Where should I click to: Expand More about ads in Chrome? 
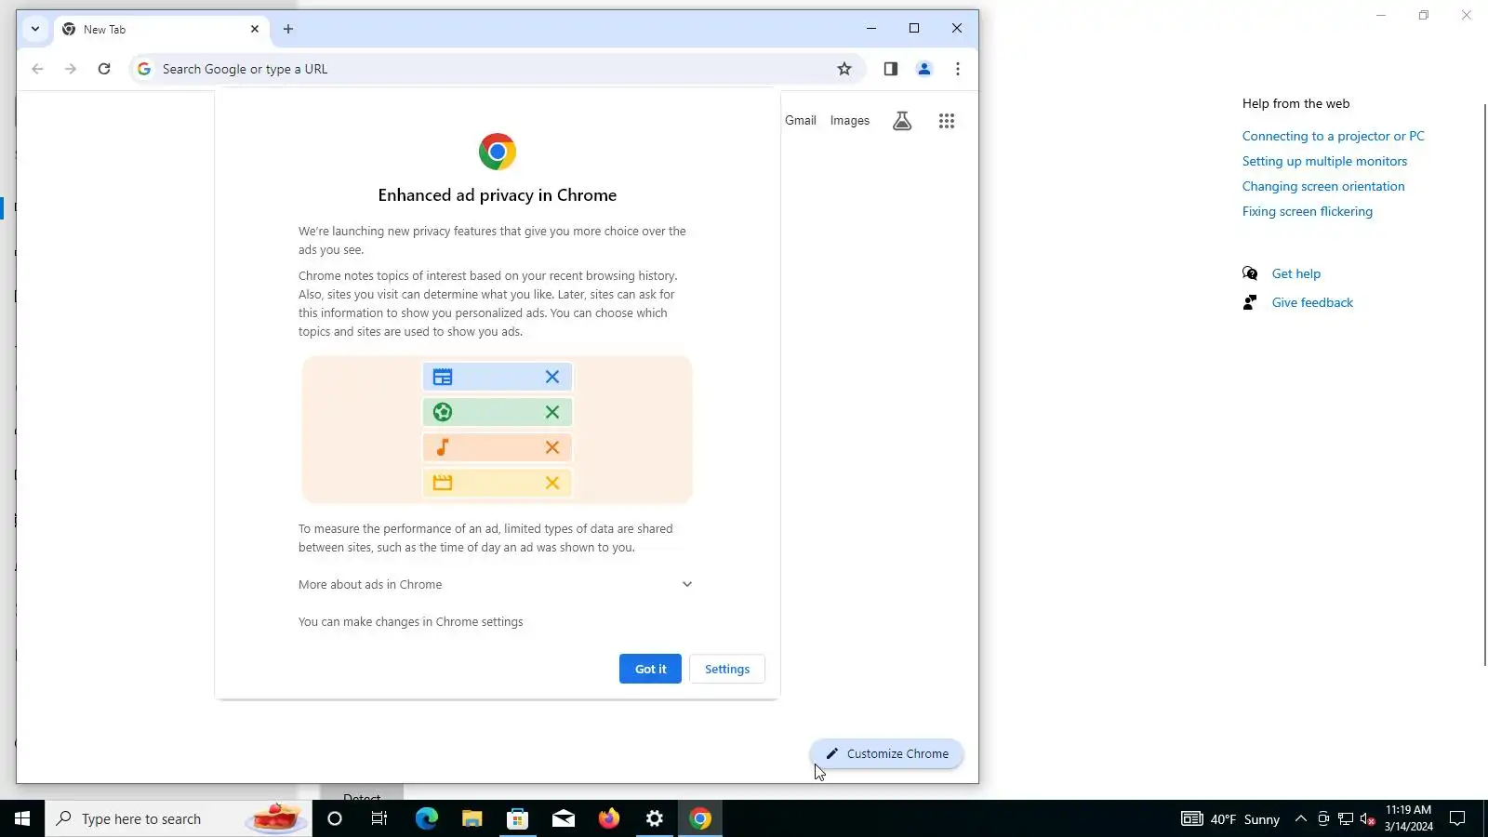click(x=496, y=584)
